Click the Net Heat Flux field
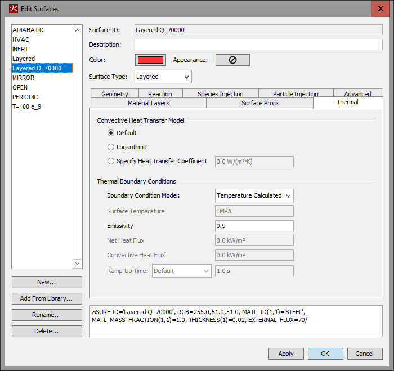 click(x=254, y=240)
